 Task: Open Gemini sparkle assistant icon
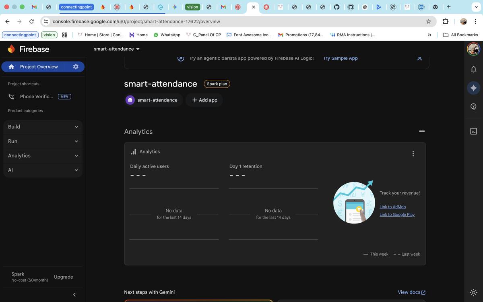(x=473, y=88)
